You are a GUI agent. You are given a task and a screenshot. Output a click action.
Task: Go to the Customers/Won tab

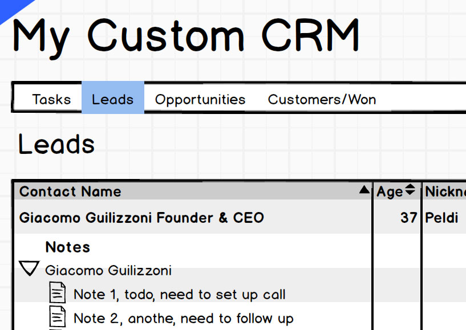[322, 99]
